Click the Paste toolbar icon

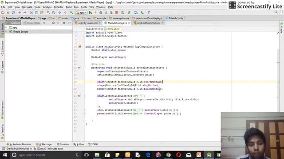[x=42, y=12]
